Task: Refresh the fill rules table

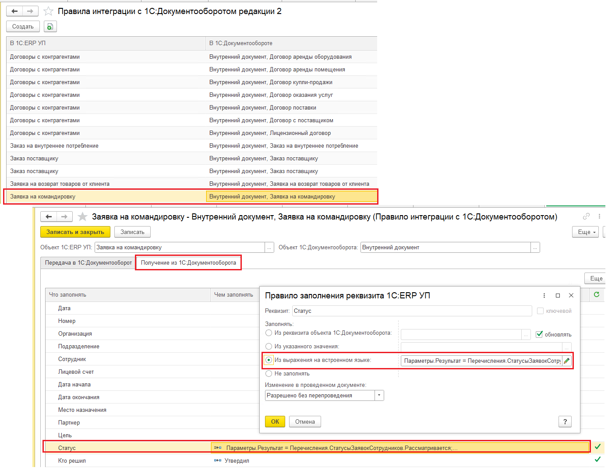Action: tap(596, 294)
